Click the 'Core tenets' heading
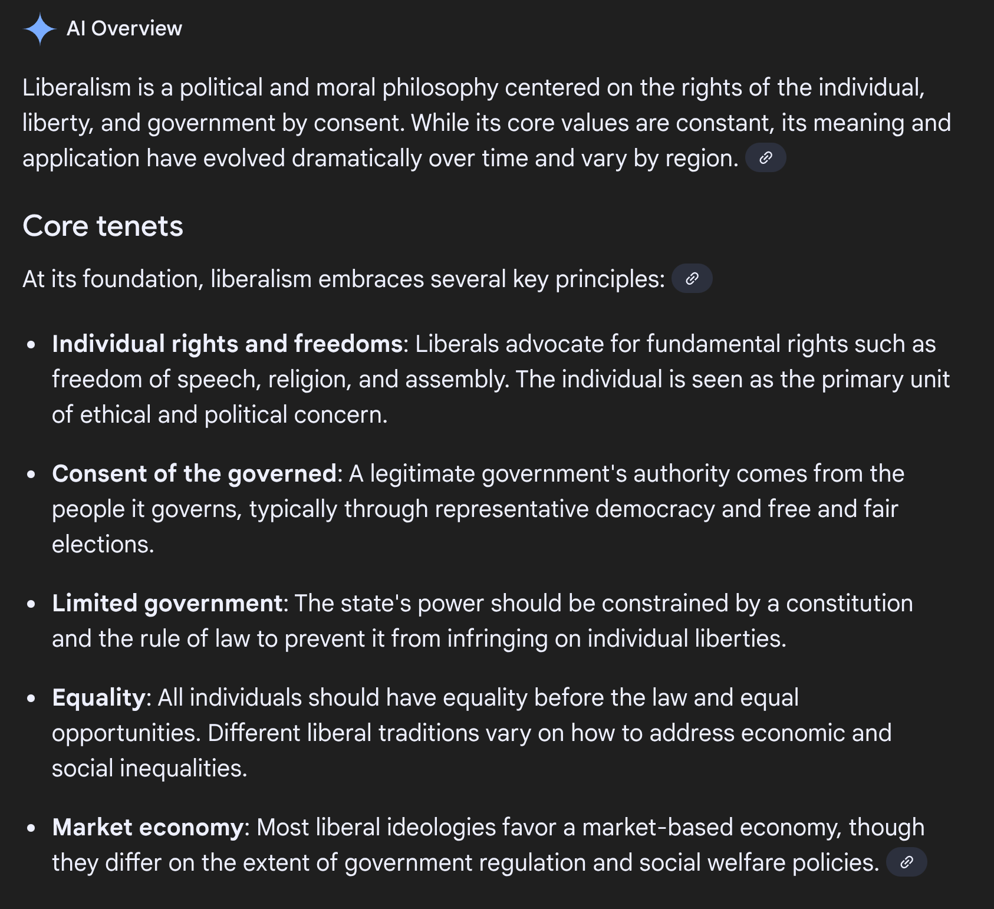Screen dimensions: 994x909 pos(103,226)
